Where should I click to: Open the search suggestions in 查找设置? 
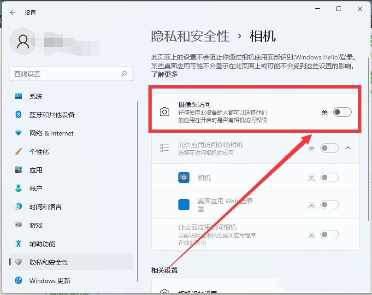point(124,74)
